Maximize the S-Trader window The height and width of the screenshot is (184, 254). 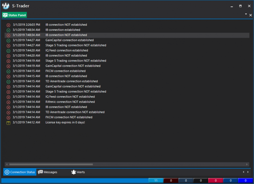(241, 6)
